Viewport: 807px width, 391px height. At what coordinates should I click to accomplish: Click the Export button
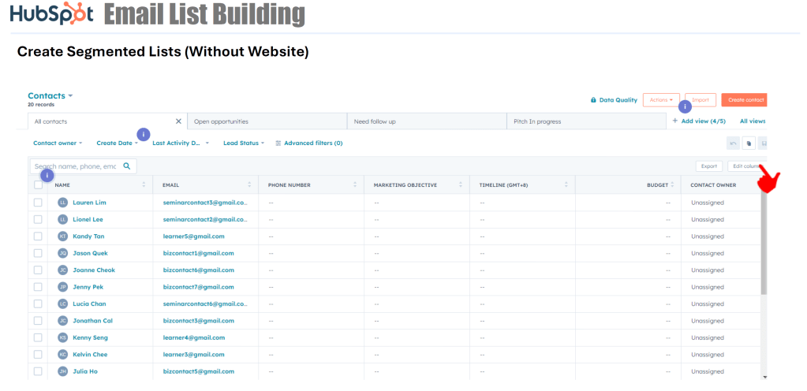[x=708, y=166]
